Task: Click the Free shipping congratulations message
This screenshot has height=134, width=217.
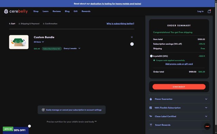Action: tap(173, 32)
